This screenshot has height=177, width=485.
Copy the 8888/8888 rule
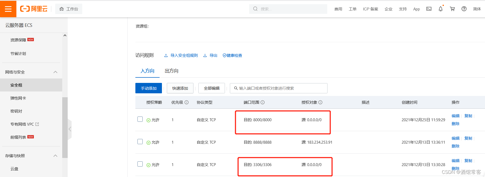point(468,138)
